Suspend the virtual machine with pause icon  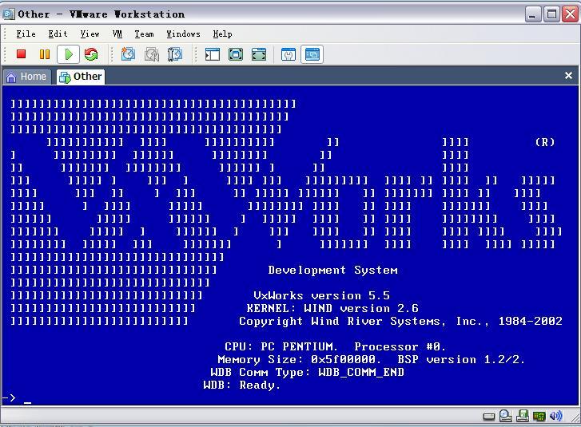(x=45, y=54)
